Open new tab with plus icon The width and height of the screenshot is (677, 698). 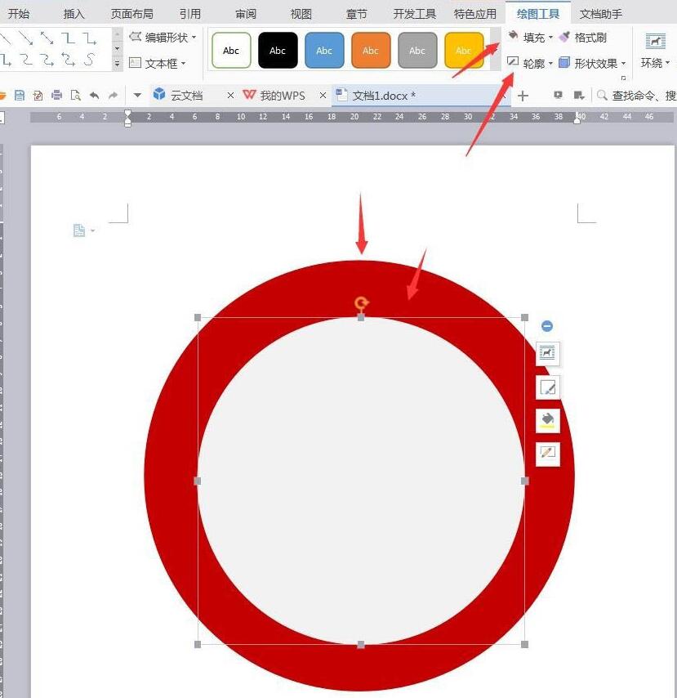pyautogui.click(x=523, y=96)
